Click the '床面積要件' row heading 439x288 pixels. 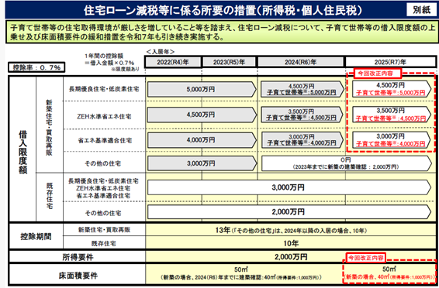78,276
